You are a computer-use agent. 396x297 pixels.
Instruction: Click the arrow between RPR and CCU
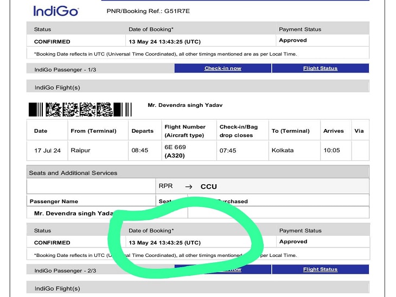pos(189,187)
